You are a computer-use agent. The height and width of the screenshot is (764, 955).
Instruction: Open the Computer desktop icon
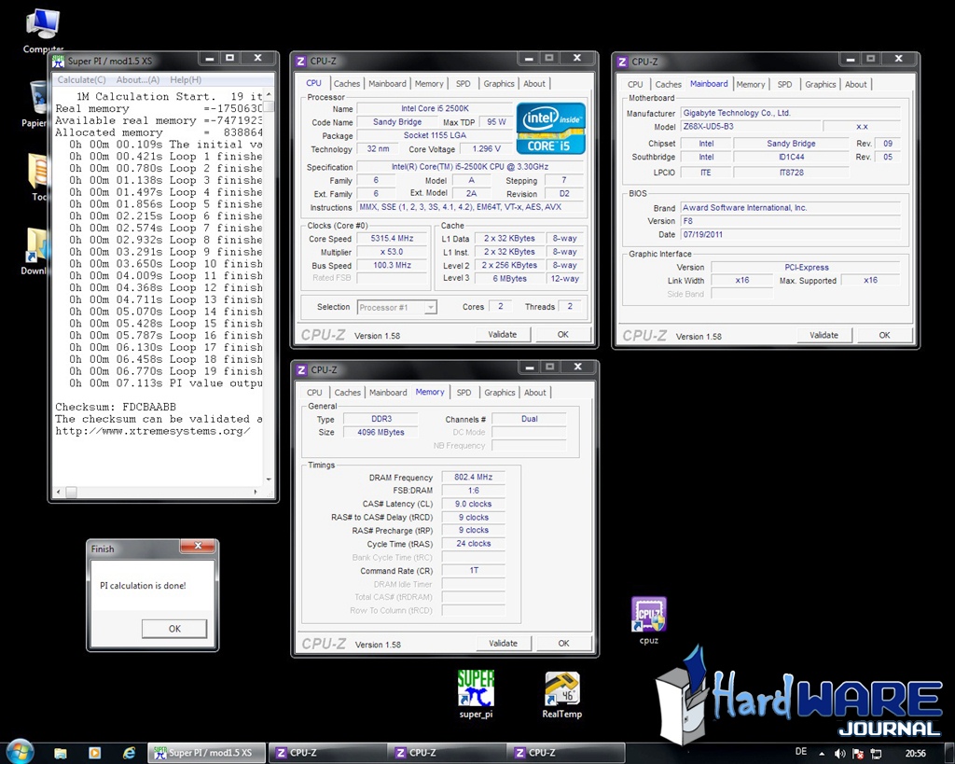[x=43, y=25]
